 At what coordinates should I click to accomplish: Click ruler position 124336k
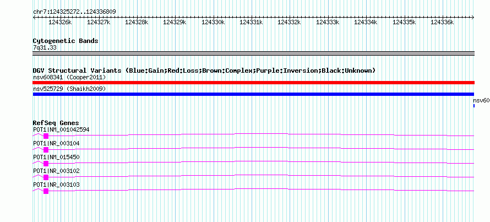click(443, 22)
